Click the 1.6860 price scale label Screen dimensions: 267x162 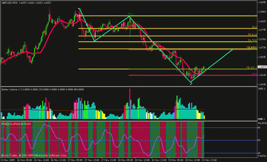point(262,12)
